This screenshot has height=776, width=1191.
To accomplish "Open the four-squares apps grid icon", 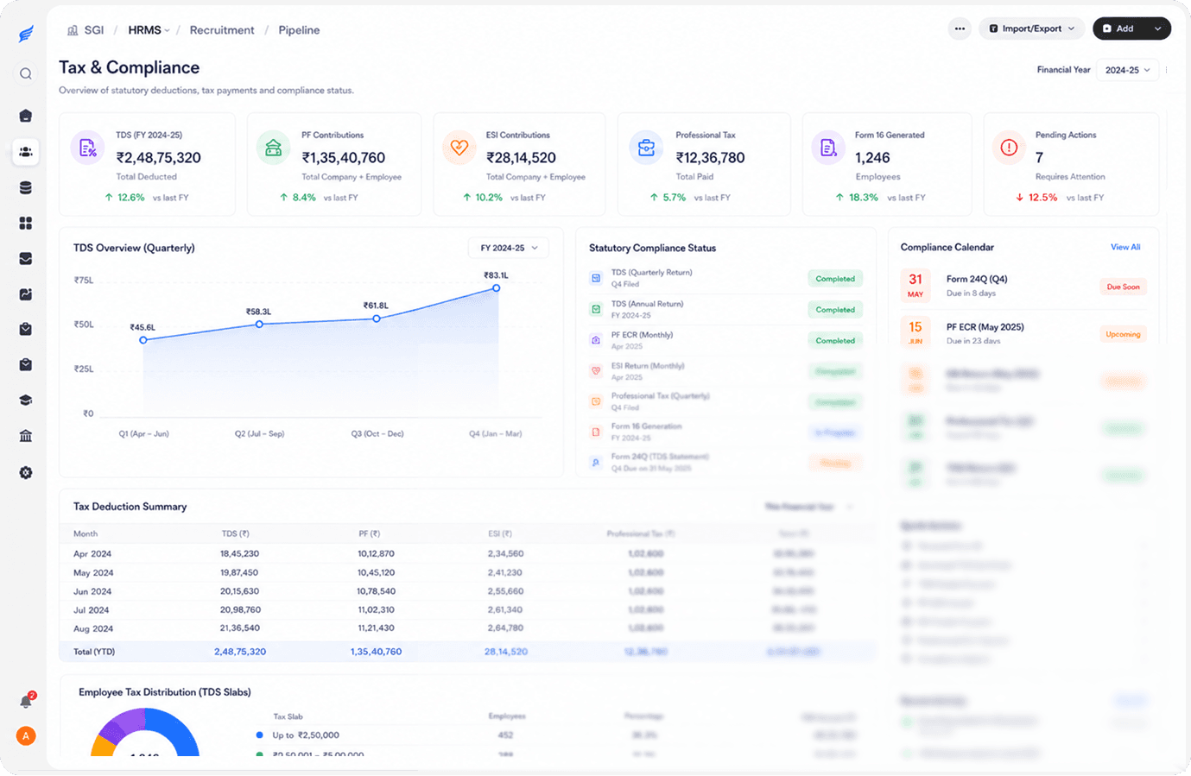I will tap(26, 224).
